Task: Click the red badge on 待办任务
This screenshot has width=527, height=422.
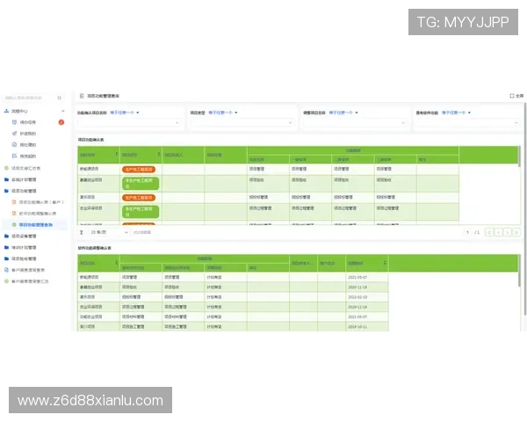Action: 61,122
